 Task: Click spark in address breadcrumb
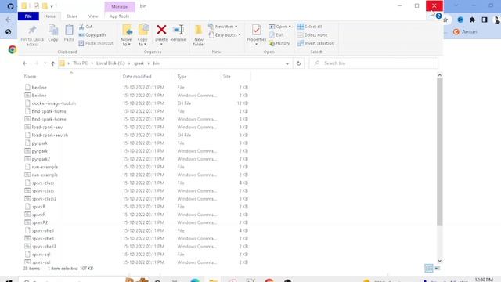[x=139, y=63]
